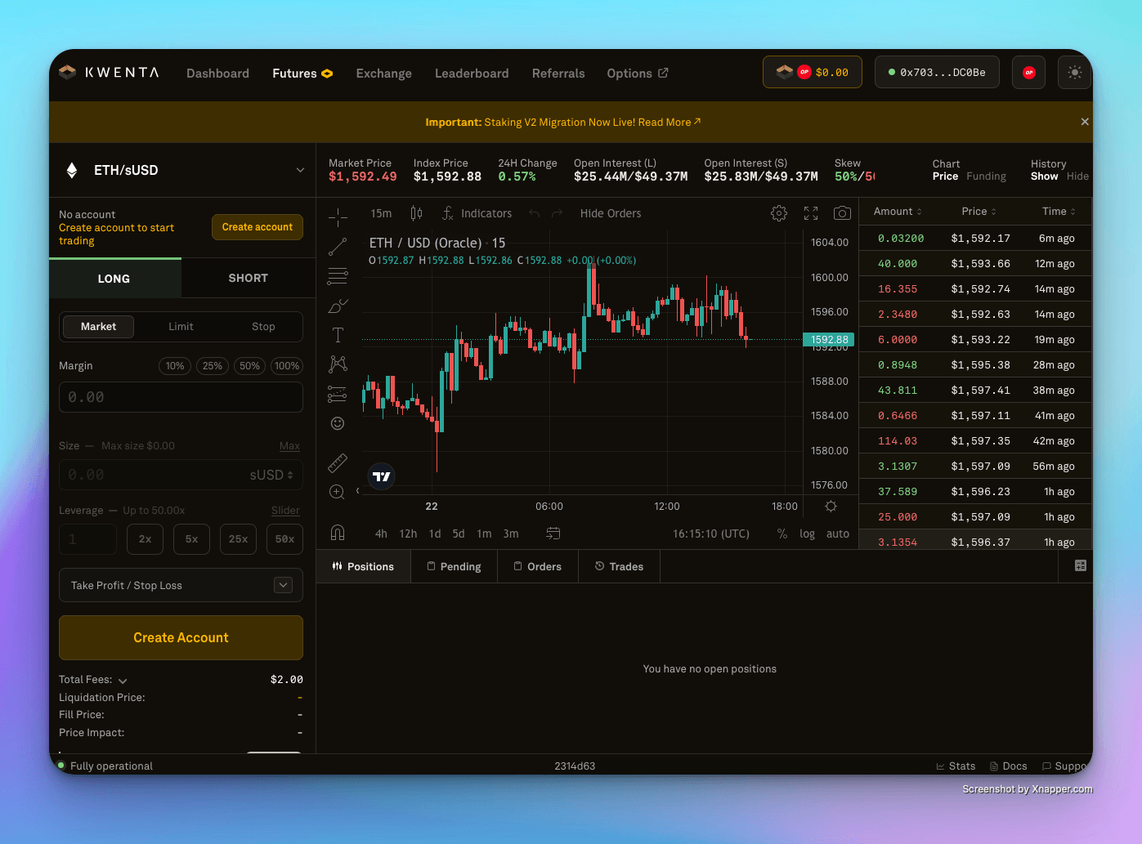
Task: Switch to the LONG side
Action: pyautogui.click(x=114, y=279)
